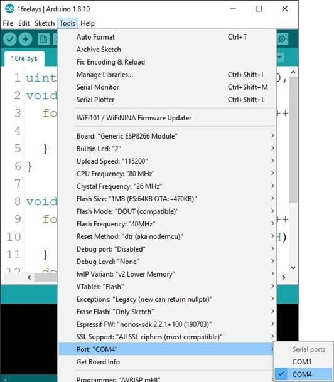The width and height of the screenshot is (334, 382).
Task: Open the Sketch menu
Action: point(45,23)
